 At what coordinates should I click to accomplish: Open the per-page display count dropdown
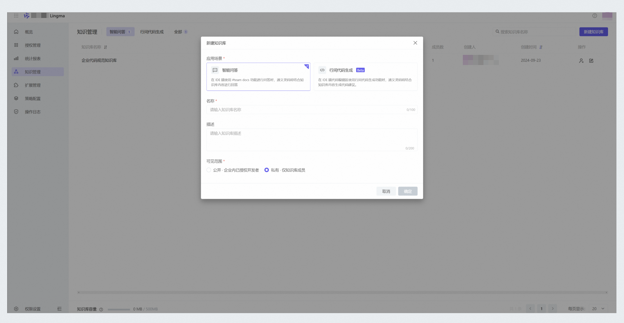(x=598, y=309)
